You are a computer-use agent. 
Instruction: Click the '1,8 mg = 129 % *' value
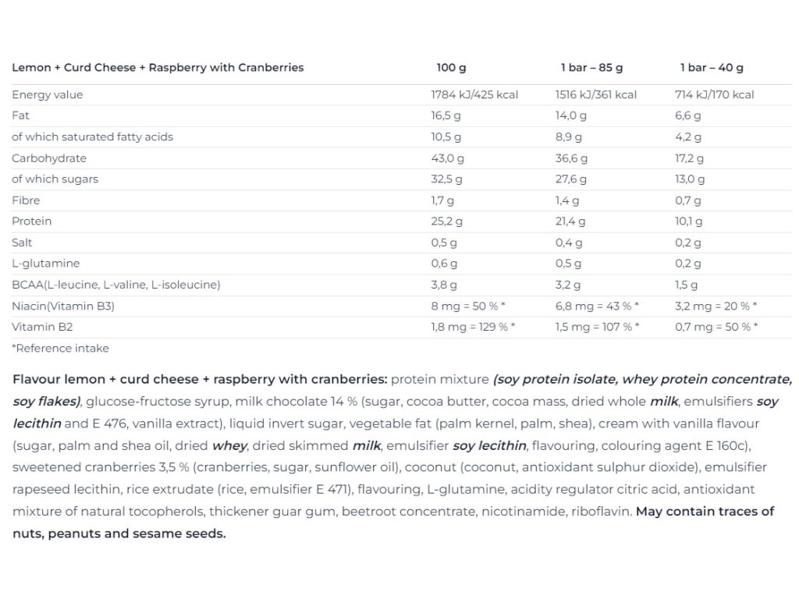click(x=473, y=327)
